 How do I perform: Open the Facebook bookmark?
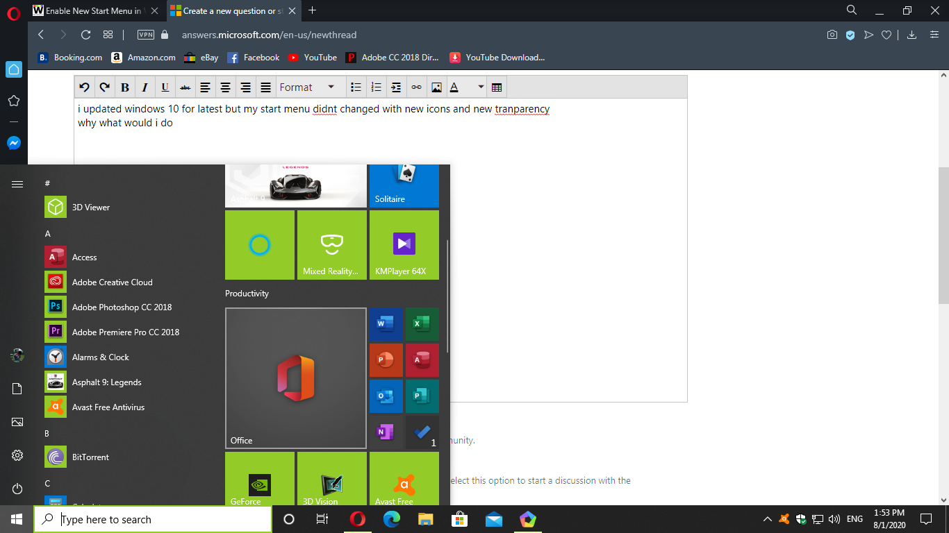tap(254, 58)
